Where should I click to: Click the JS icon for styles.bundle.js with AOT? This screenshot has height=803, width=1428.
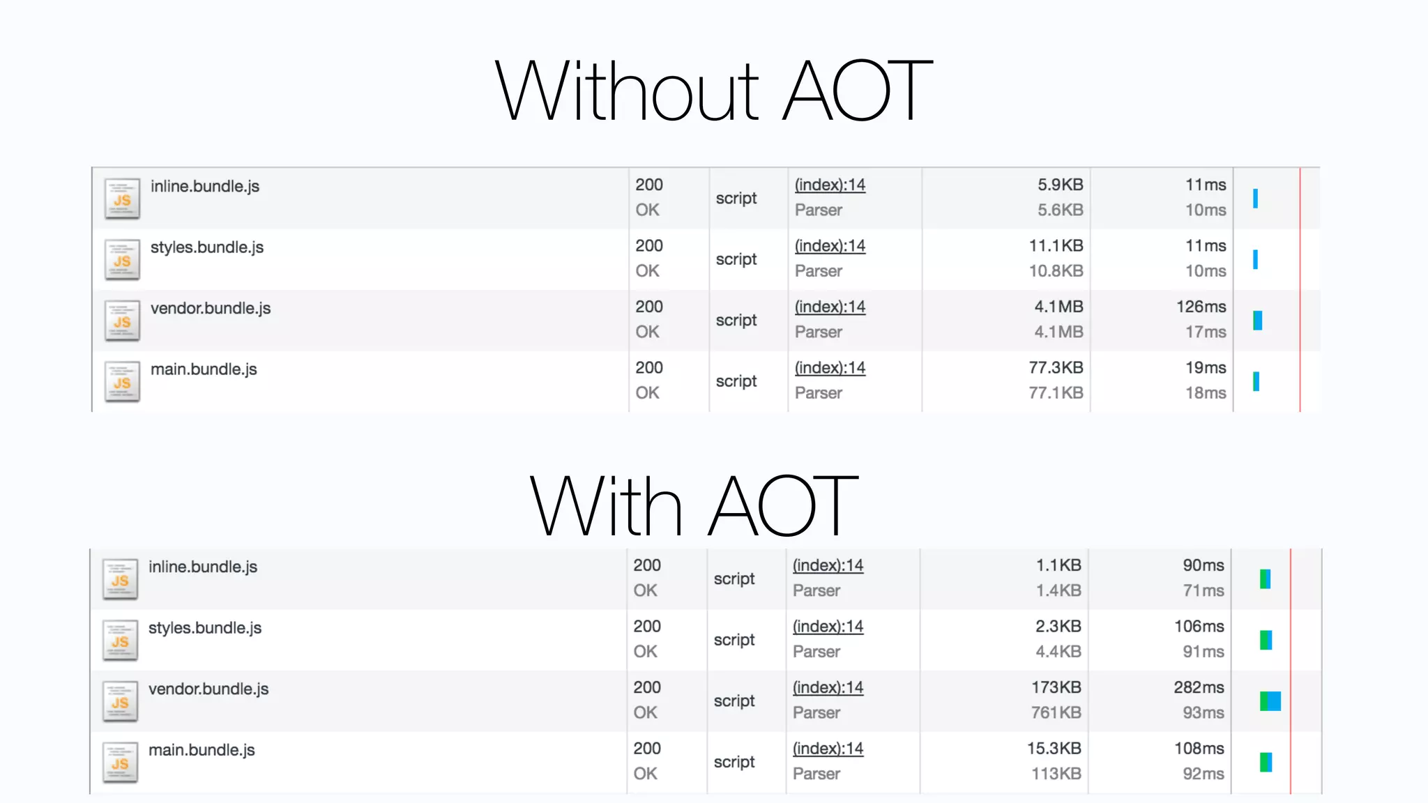pyautogui.click(x=120, y=641)
